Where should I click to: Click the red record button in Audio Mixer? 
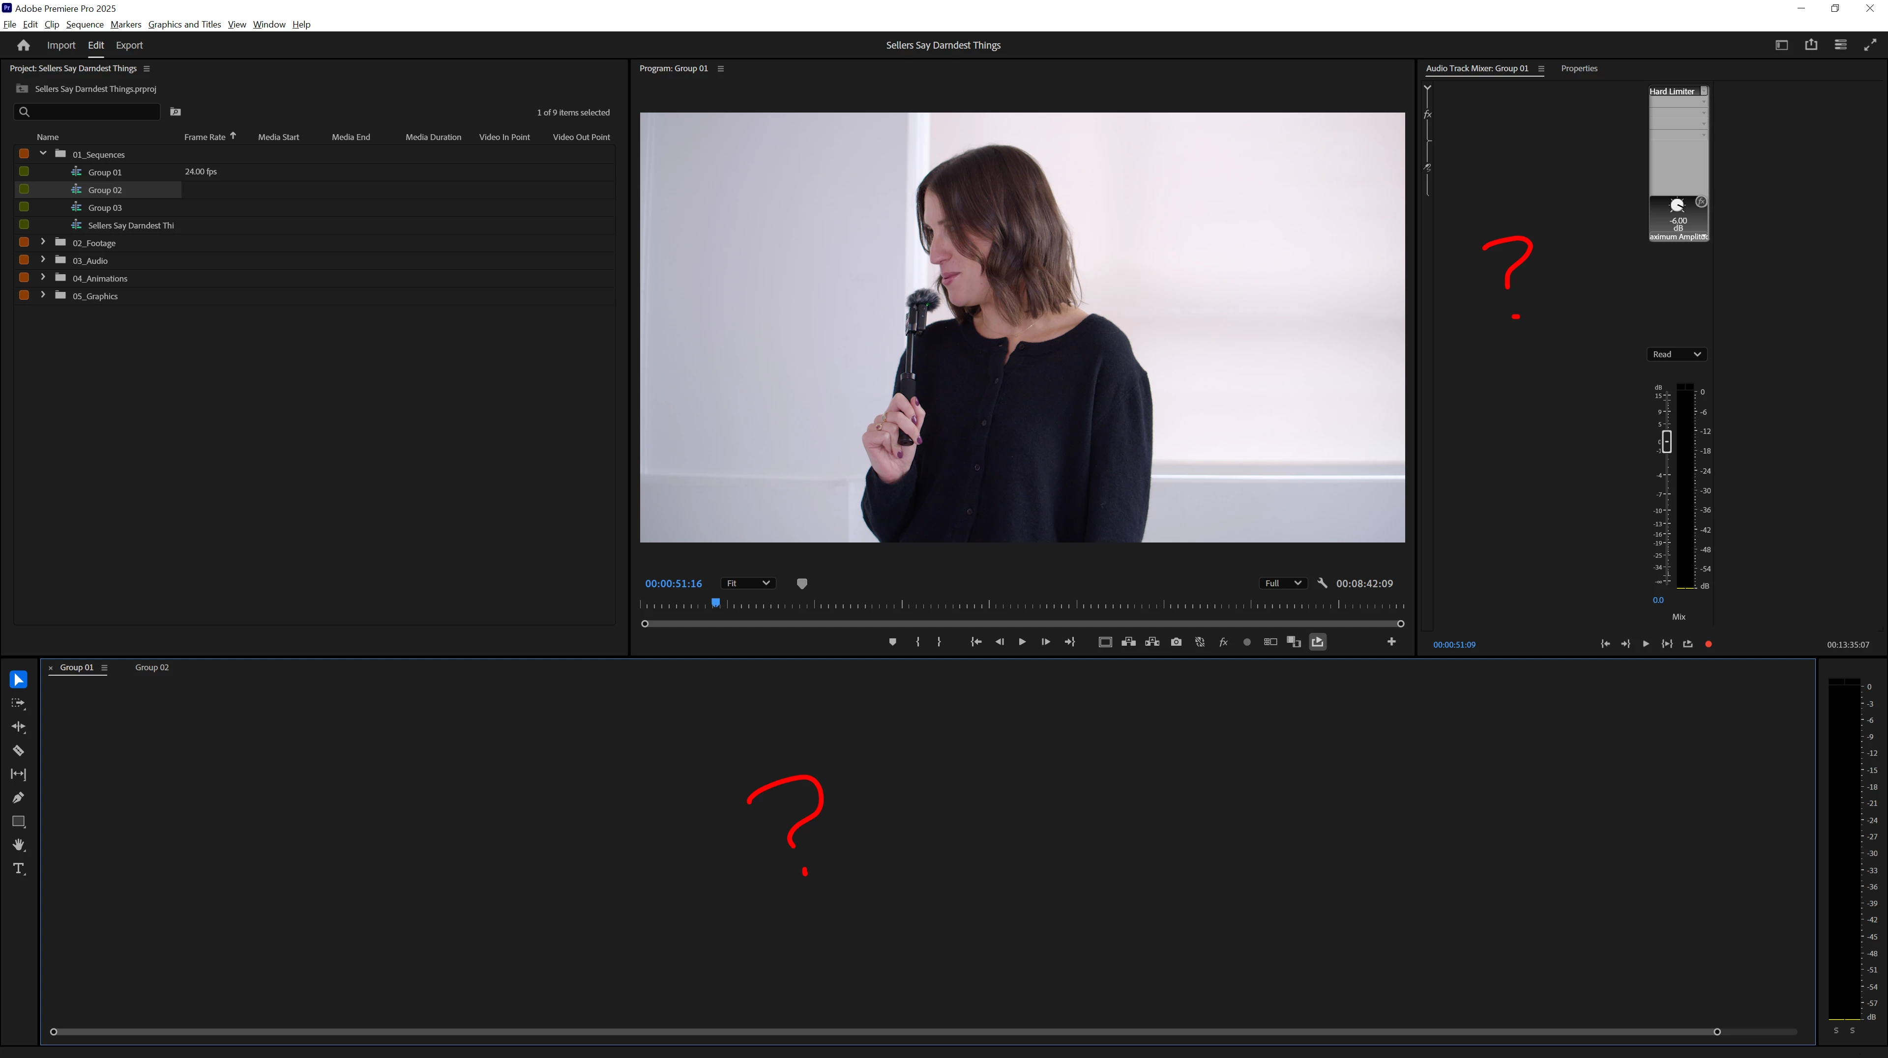(1709, 644)
